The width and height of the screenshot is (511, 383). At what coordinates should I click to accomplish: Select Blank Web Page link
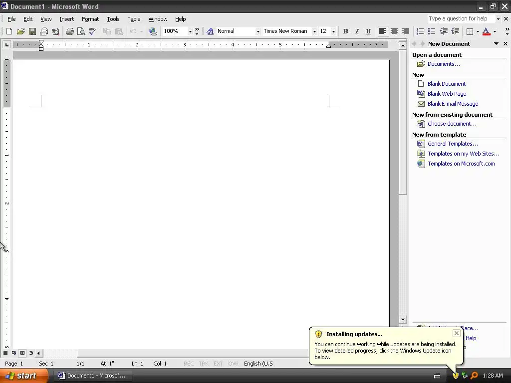tap(447, 94)
